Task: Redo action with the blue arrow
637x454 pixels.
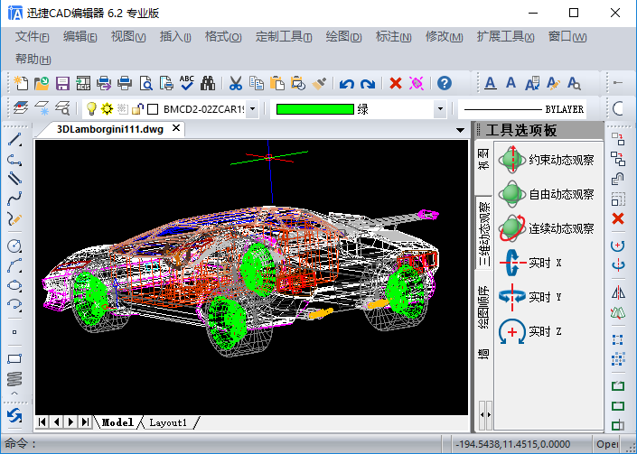Action: (368, 84)
